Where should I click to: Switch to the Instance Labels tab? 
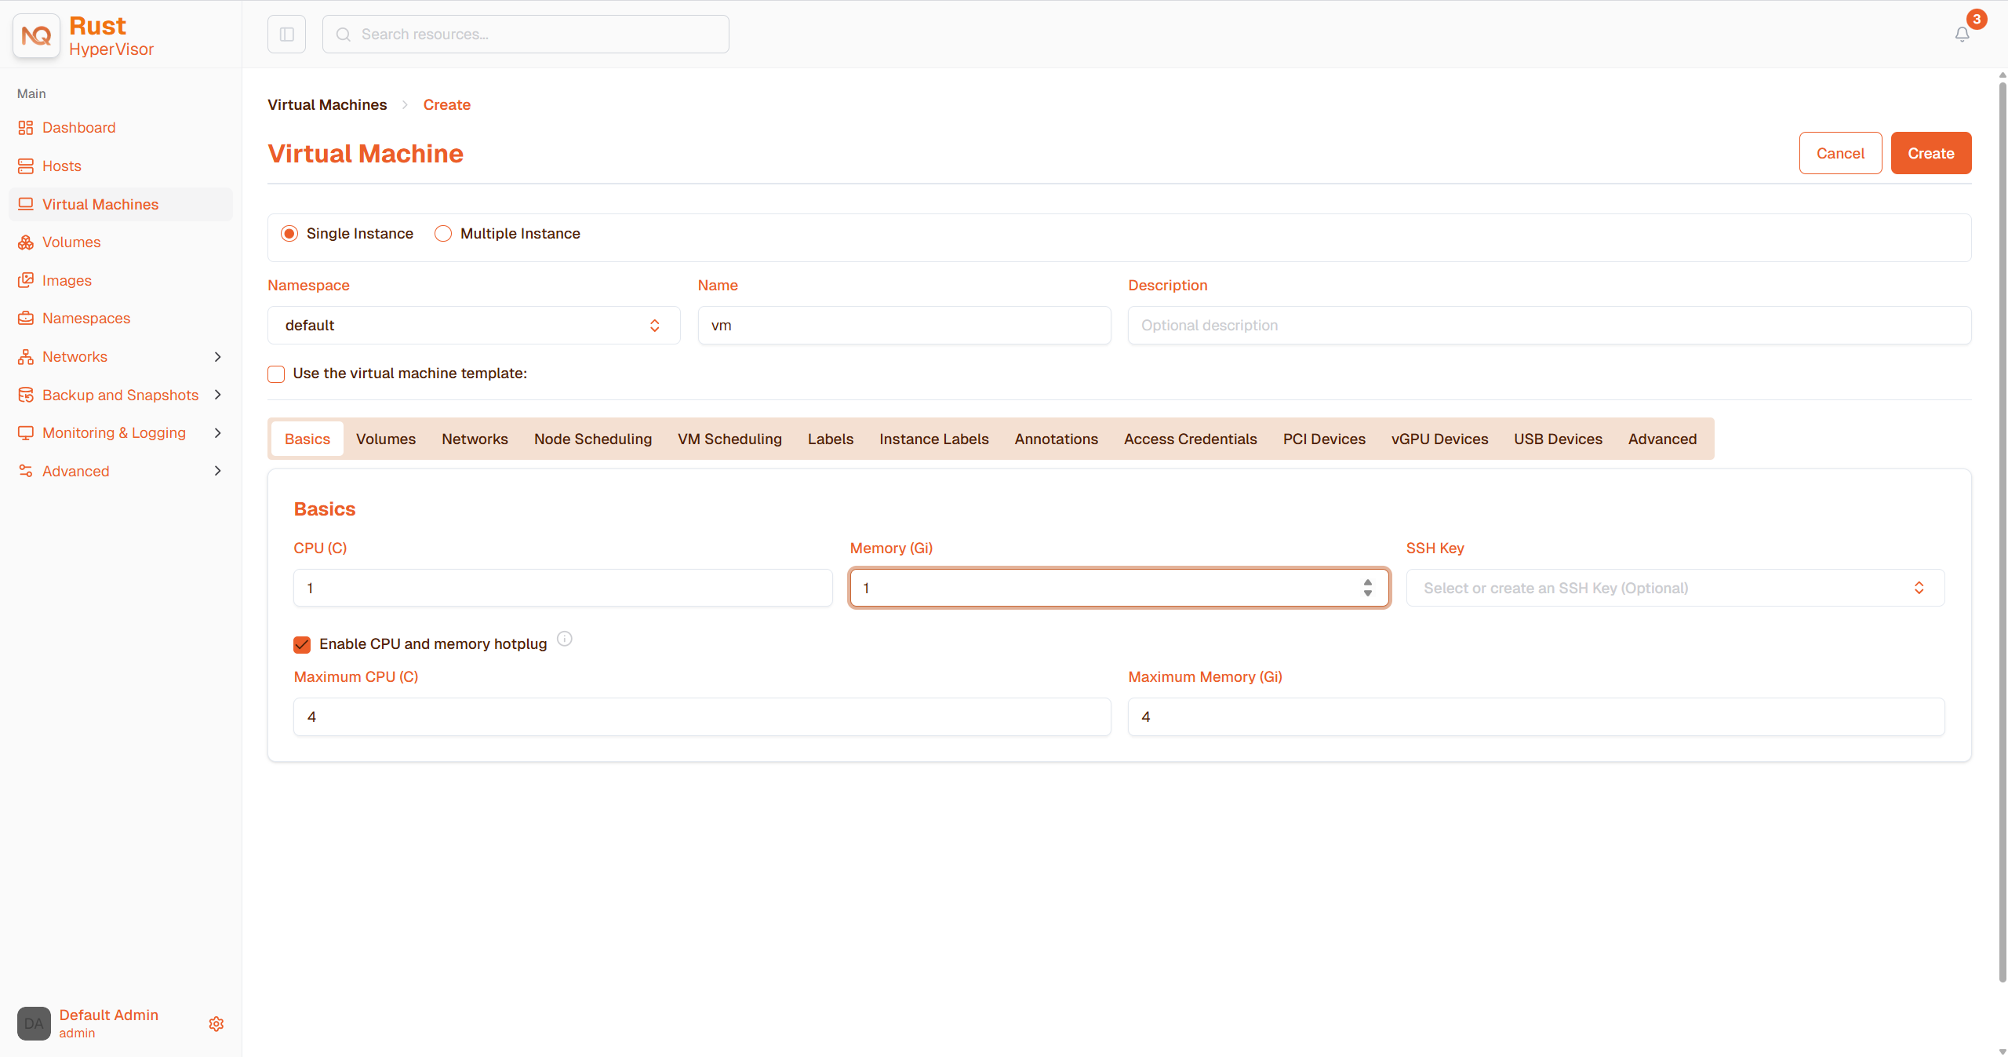(933, 439)
